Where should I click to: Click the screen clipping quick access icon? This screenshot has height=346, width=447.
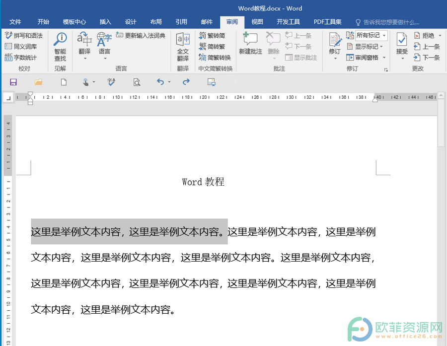[x=211, y=82]
